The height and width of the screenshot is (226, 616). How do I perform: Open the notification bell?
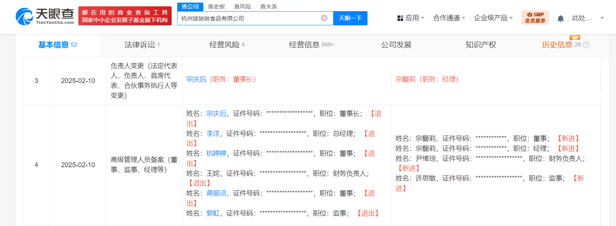[560, 18]
